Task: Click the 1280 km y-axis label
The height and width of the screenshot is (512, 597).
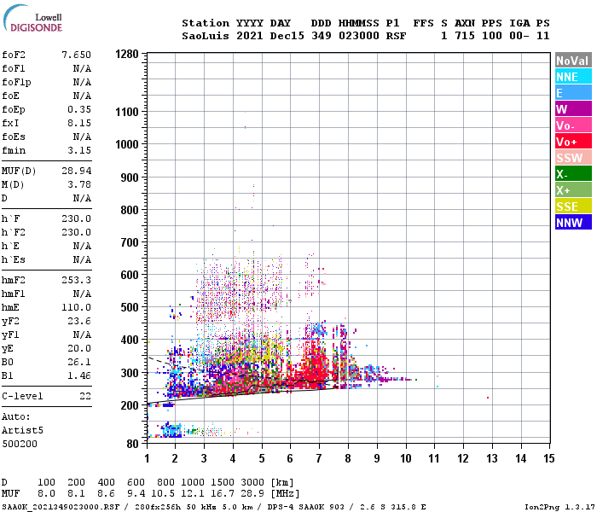Action: pos(127,54)
